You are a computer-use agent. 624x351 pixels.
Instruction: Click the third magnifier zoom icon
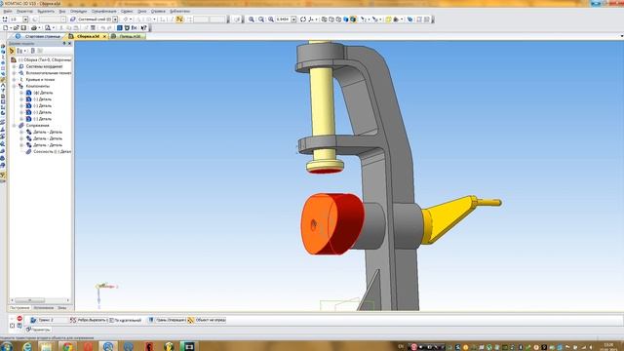click(x=271, y=19)
